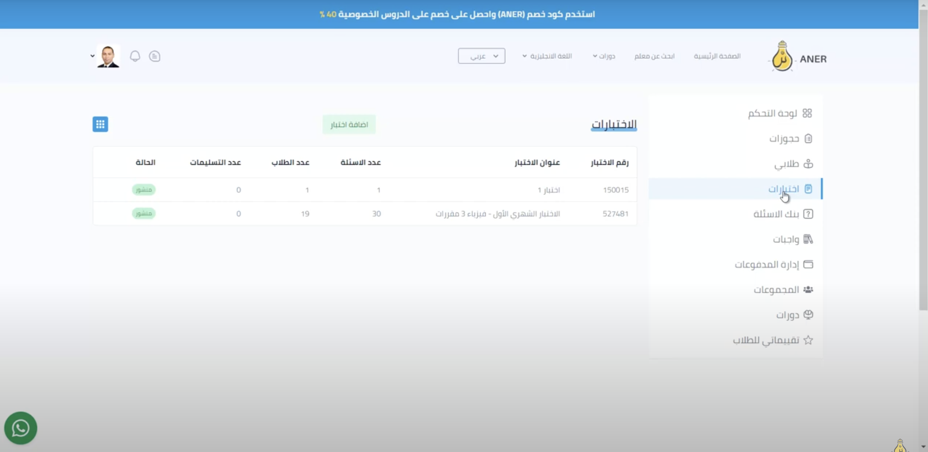Click the homework books icon
The image size is (928, 452).
pos(808,239)
